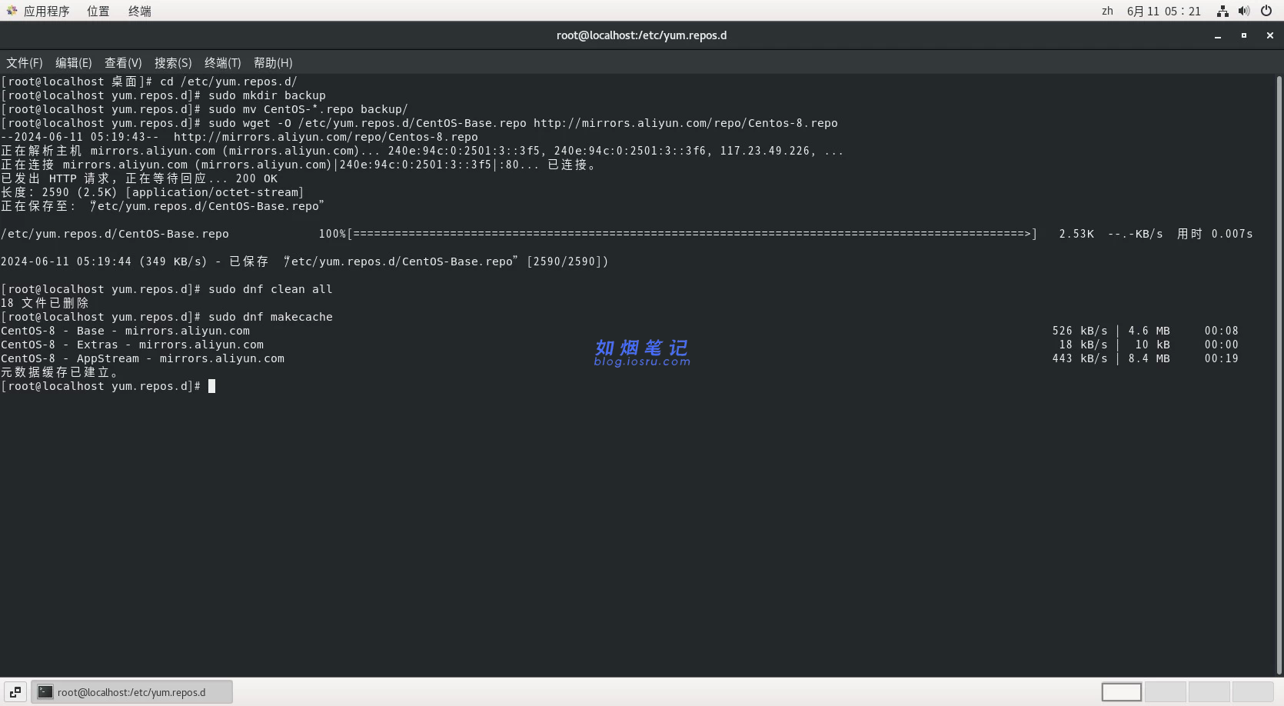The width and height of the screenshot is (1284, 706).
Task: Open the 终端 menu in top panel
Action: tap(139, 11)
